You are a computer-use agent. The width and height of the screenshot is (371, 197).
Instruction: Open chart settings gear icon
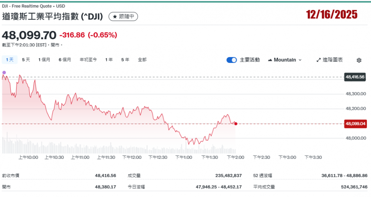[x=359, y=60]
